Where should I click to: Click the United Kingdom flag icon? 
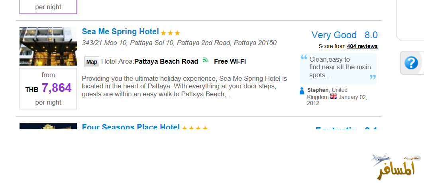pos(334,97)
